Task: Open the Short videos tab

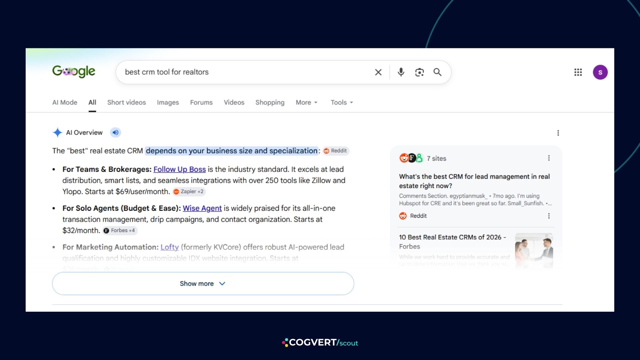Action: tap(127, 102)
